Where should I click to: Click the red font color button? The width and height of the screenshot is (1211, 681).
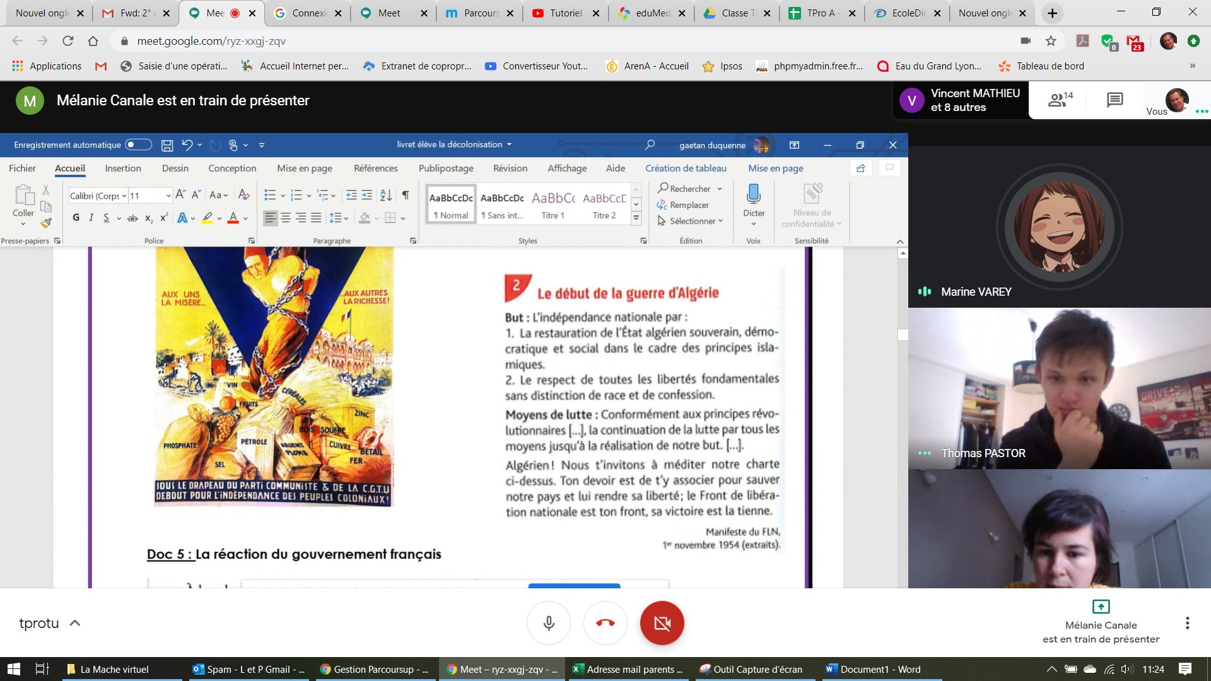coord(233,218)
